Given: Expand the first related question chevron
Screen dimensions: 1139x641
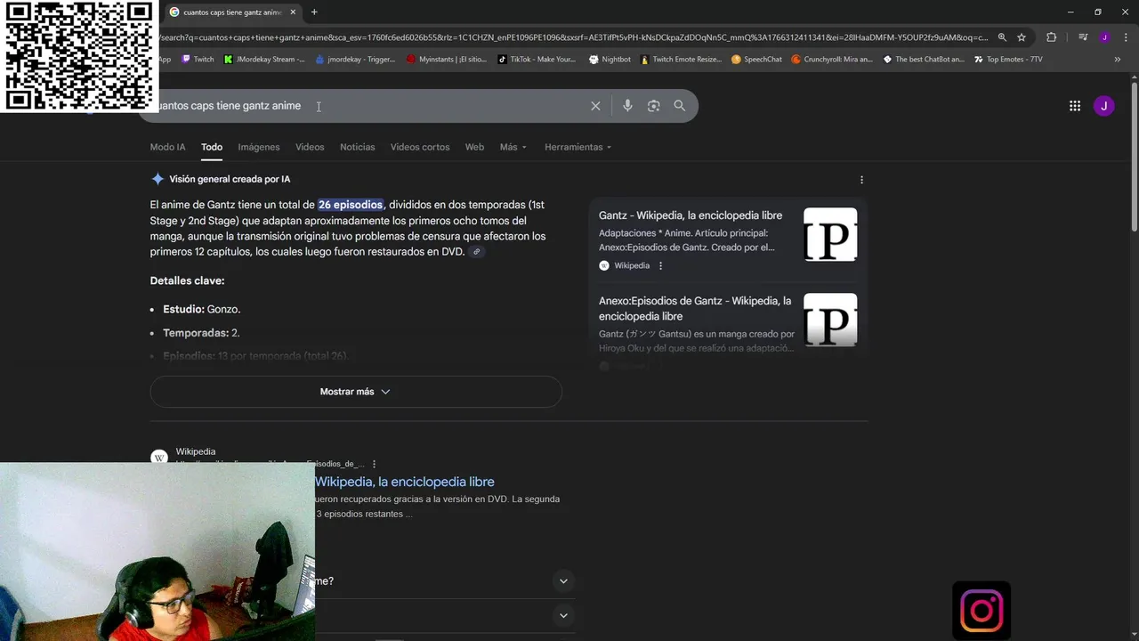Looking at the screenshot, I should pos(563,581).
